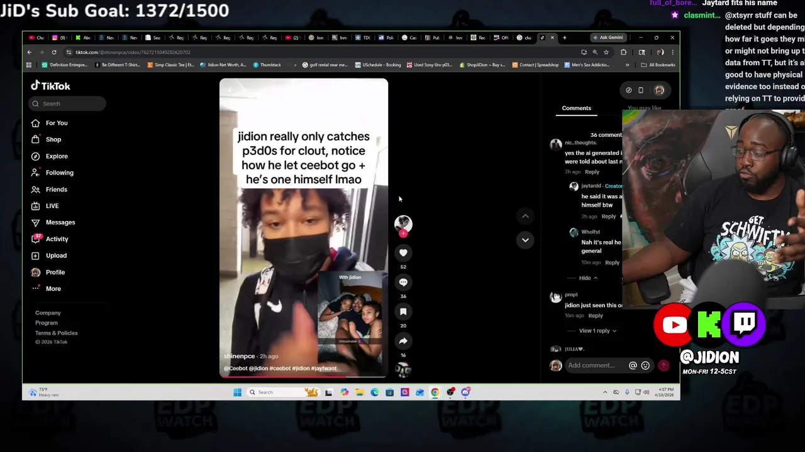Screen dimensions: 805x452
Task: Open Microsoft Edge from the taskbar
Action: (374, 392)
